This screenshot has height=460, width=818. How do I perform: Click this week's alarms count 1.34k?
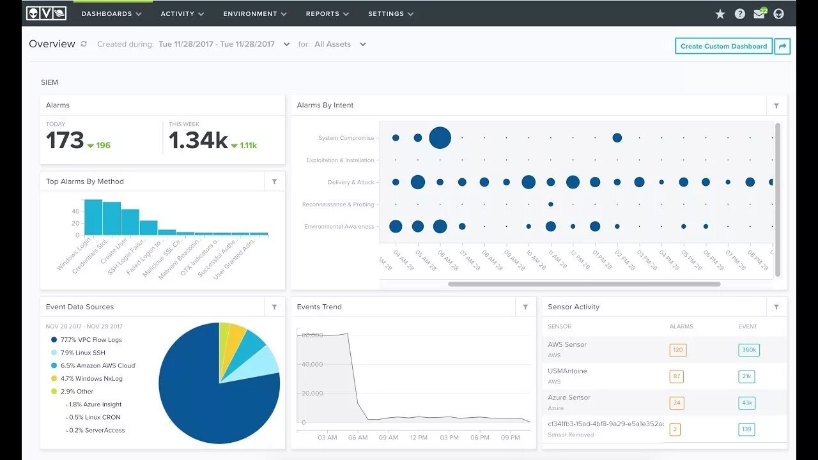tap(198, 141)
